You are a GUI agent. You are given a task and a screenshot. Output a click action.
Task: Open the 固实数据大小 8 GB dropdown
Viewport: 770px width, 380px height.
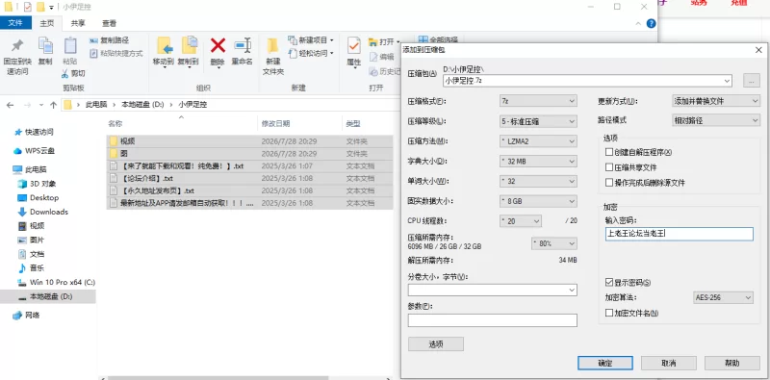click(538, 201)
